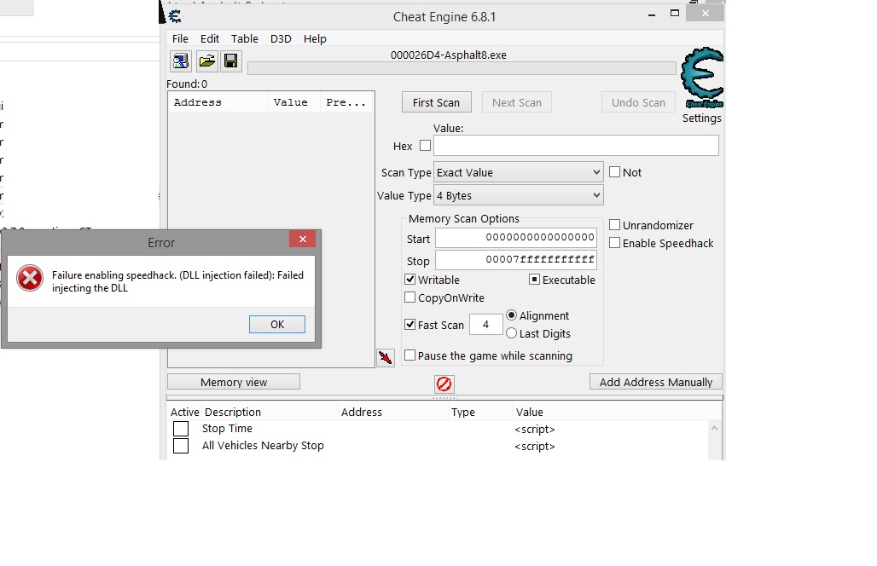
Task: Click the red circle clear-list icon
Action: point(444,384)
